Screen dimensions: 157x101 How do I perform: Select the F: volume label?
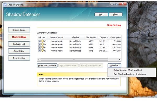pyautogui.click(x=45, y=48)
